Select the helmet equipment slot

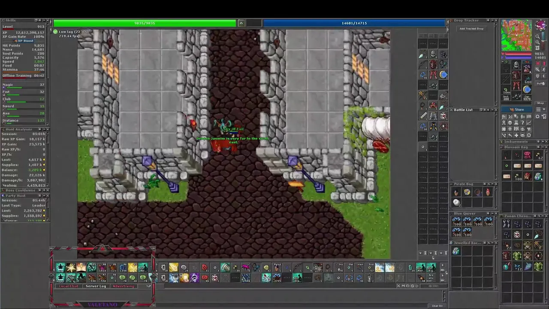[x=516, y=64]
